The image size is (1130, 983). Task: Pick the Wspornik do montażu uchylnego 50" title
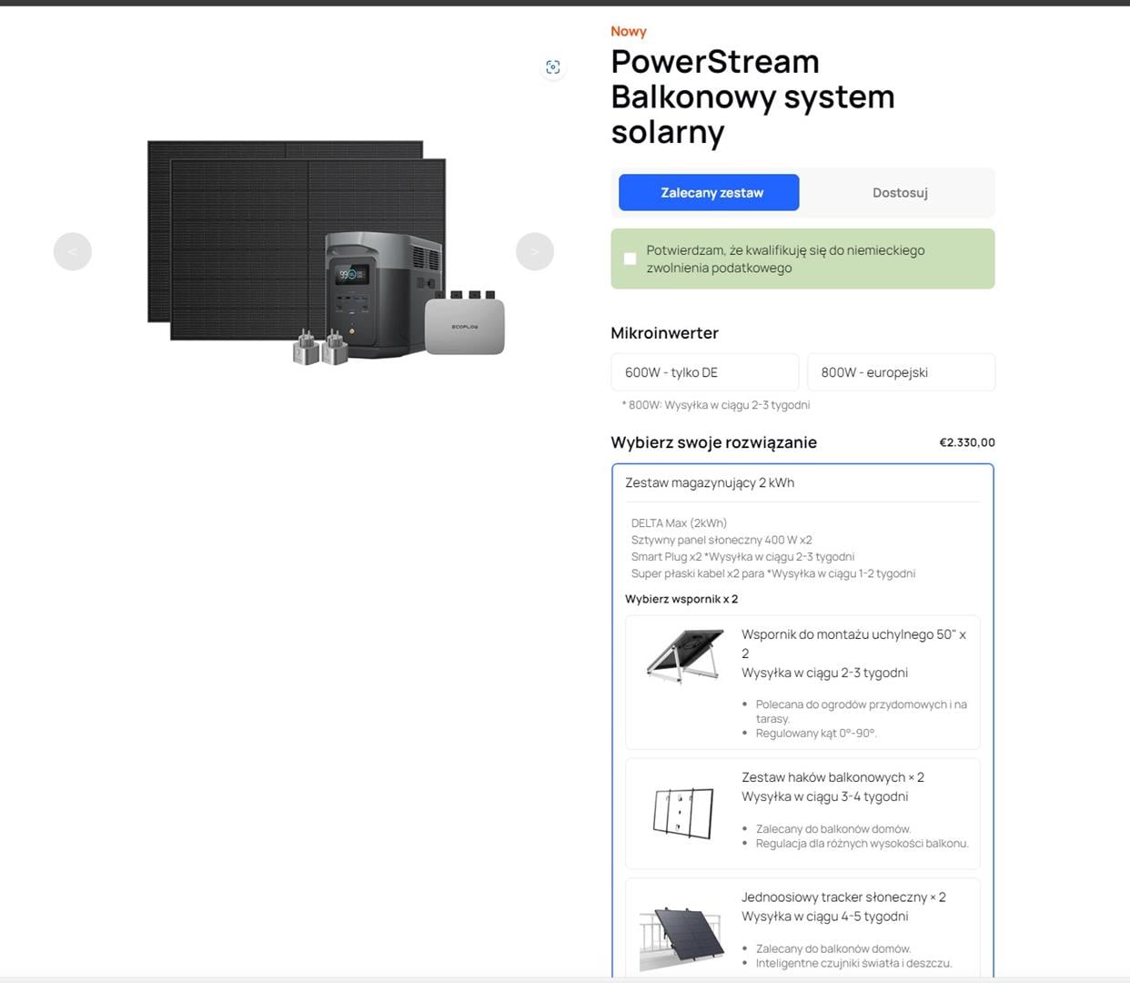853,635
